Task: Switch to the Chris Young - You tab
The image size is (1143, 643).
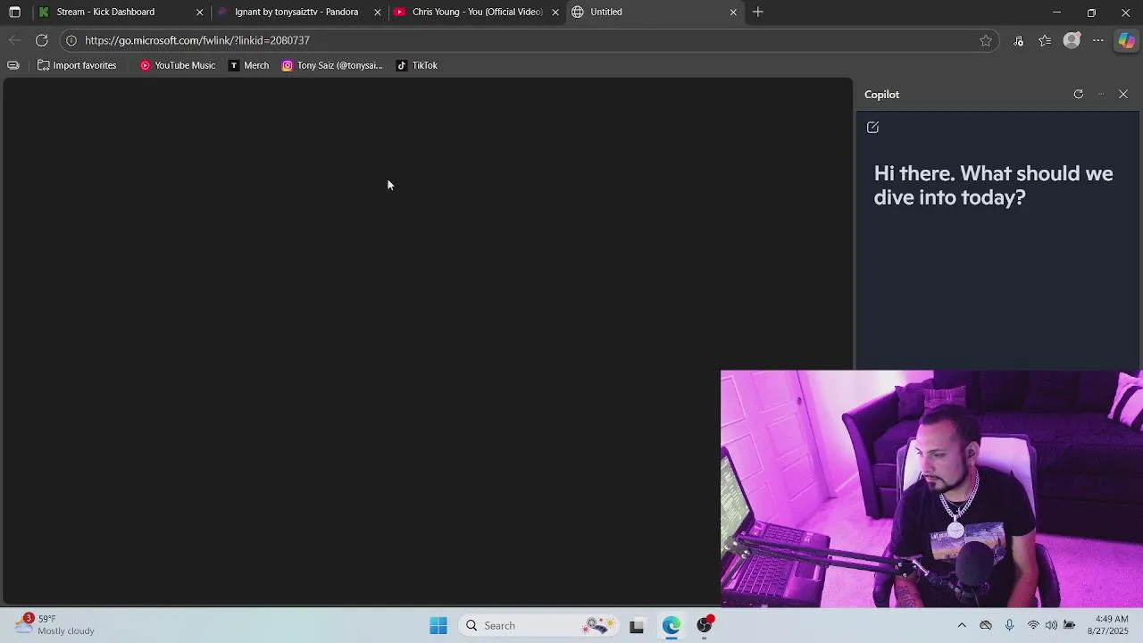Action: 477,12
